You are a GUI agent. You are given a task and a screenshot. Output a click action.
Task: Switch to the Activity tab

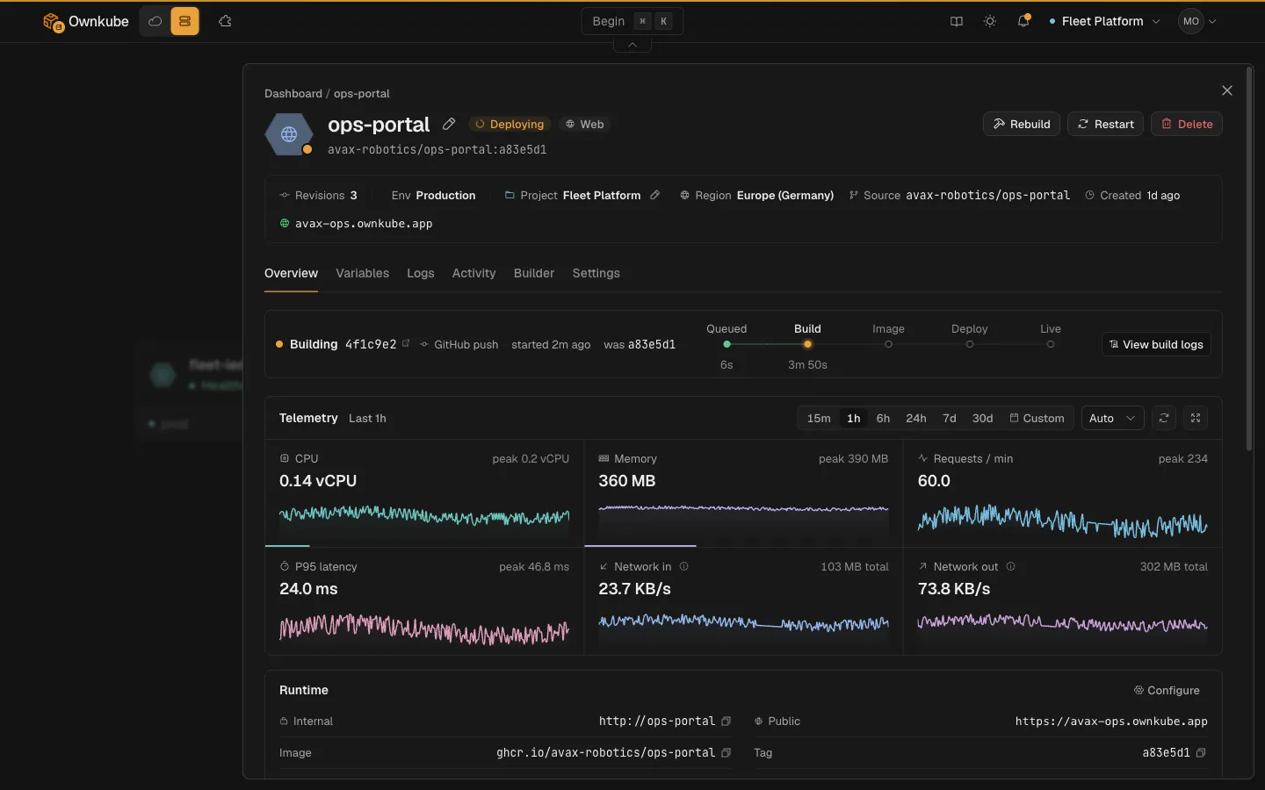(474, 273)
